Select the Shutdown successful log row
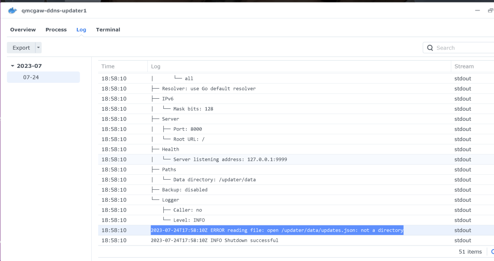Viewport: 494px width, 261px height. click(x=296, y=240)
